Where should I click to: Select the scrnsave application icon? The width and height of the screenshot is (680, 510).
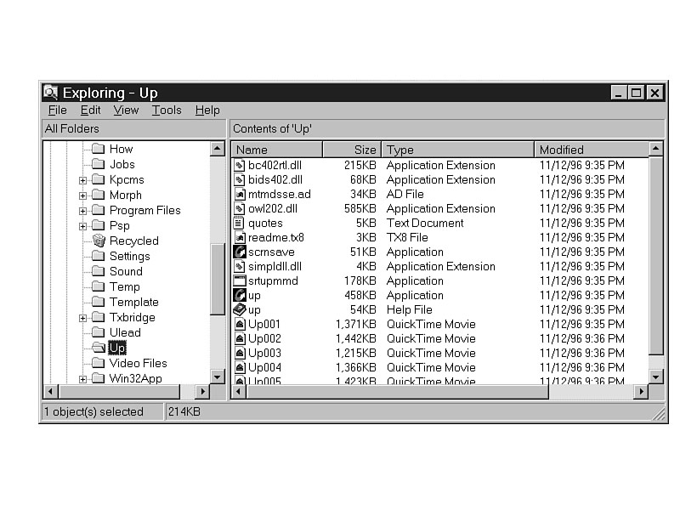240,252
